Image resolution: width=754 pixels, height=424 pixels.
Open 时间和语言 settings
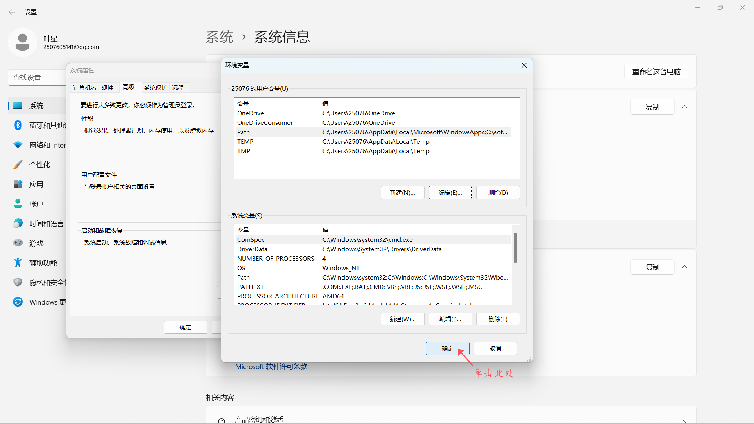pos(18,223)
